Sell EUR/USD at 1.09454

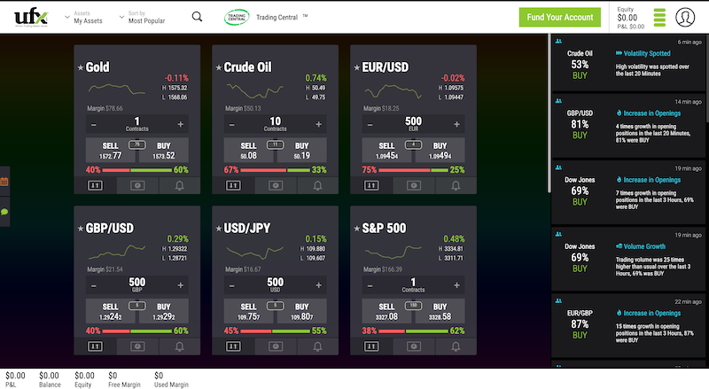(386, 150)
